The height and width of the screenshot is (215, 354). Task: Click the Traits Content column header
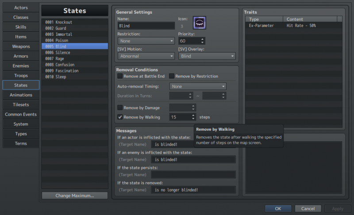310,19
